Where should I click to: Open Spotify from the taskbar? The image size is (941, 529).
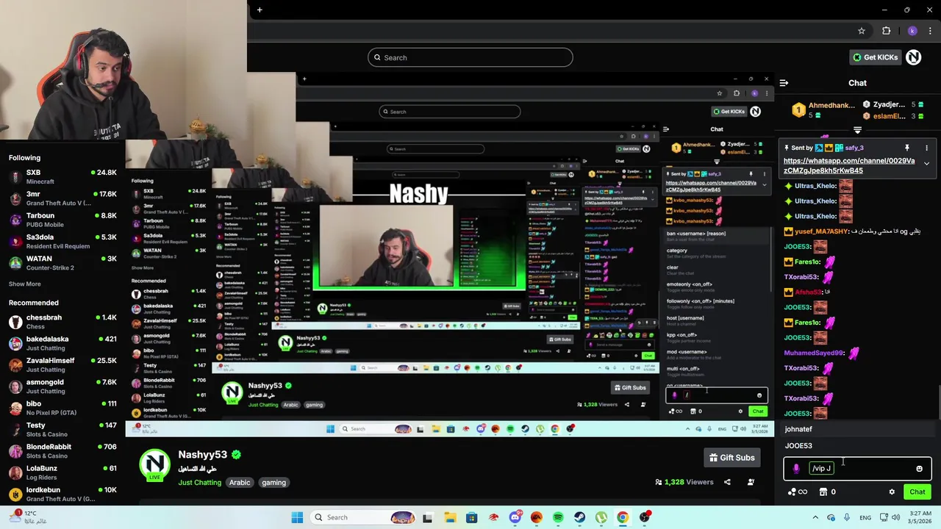[558, 517]
